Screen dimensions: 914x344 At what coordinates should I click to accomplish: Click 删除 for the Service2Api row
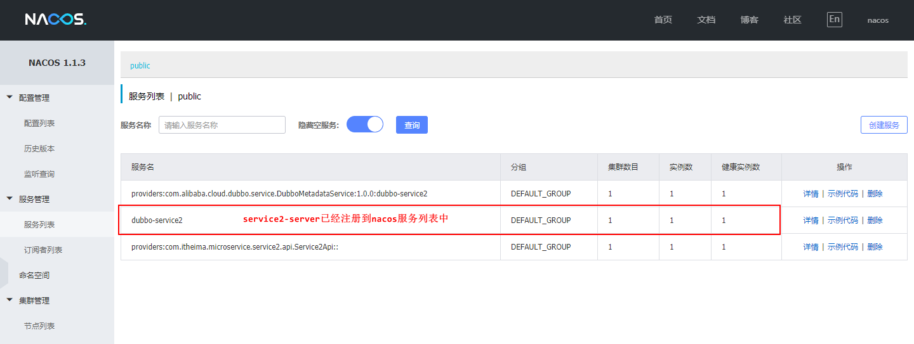point(875,247)
